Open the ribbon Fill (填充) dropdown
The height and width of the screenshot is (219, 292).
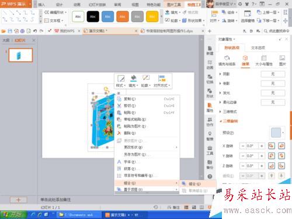[x=173, y=12]
